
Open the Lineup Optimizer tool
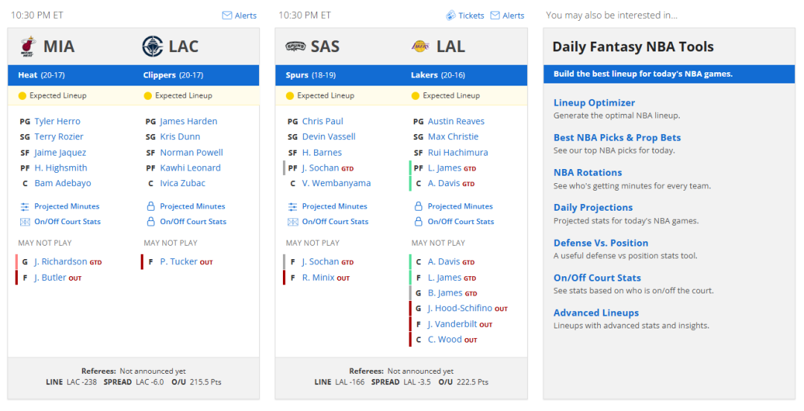click(594, 103)
